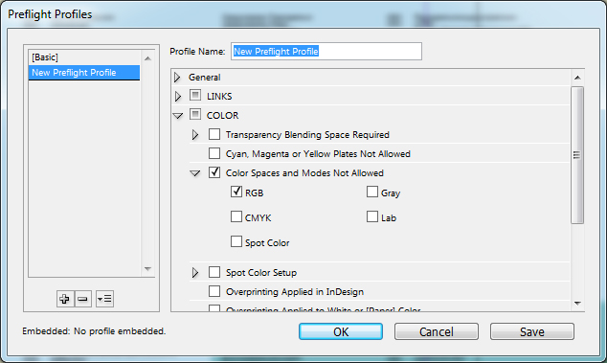
Task: Enable Transparency Blending Space Required
Action: 214,134
